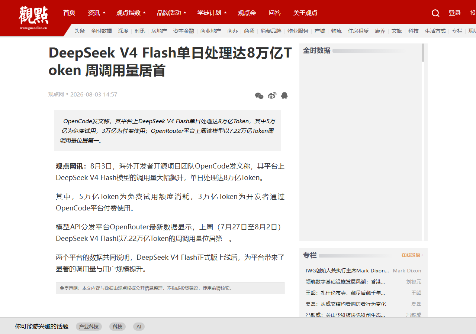Click author name 冯毅成 in the author column
Viewport: 476px width, 334px height.
pyautogui.click(x=414, y=315)
